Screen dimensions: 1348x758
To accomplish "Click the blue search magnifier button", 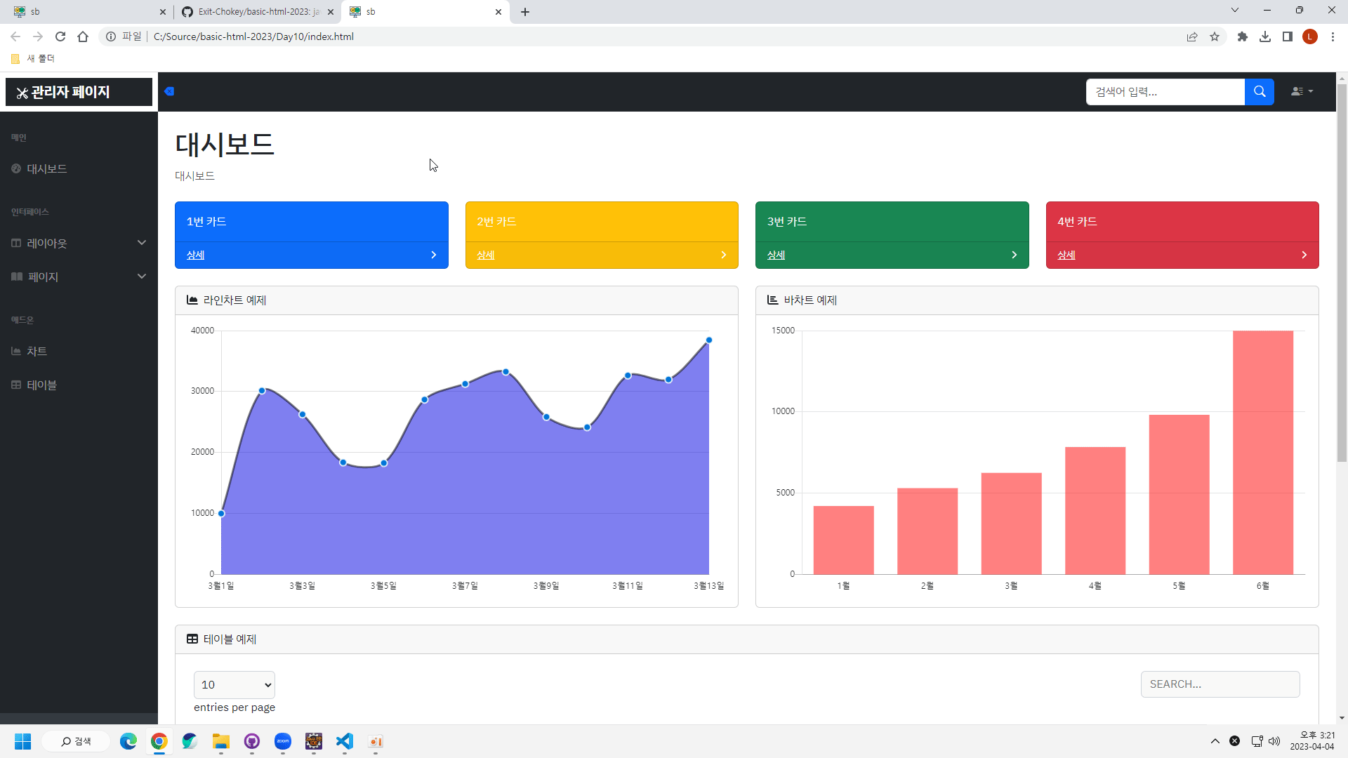I will click(x=1259, y=92).
